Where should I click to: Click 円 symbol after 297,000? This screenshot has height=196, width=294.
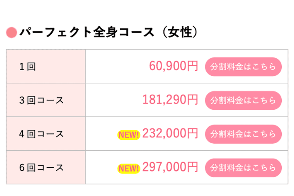pyautogui.click(x=193, y=167)
